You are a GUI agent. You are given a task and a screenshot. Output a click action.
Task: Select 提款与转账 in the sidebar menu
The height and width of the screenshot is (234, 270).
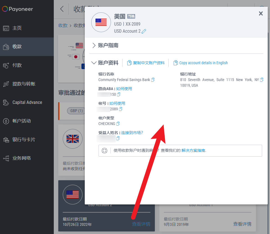pos(27,84)
